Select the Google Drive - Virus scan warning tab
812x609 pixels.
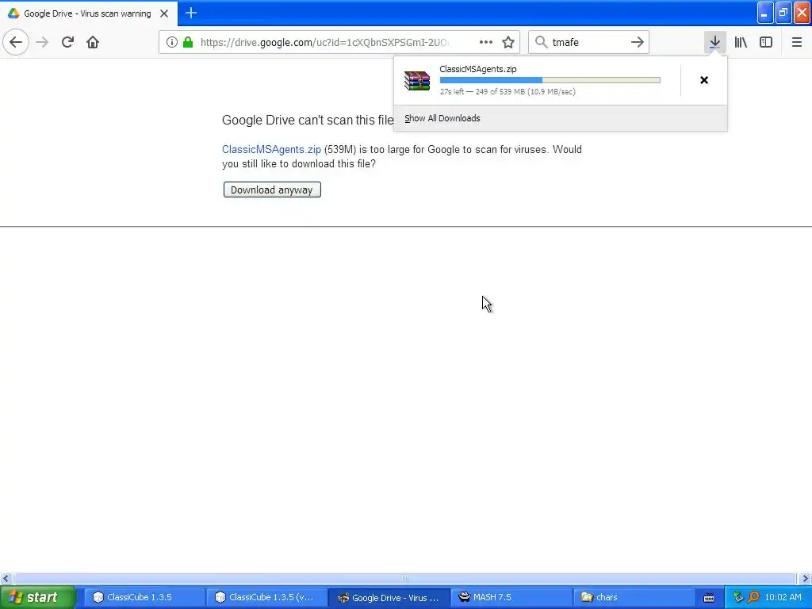click(x=87, y=13)
